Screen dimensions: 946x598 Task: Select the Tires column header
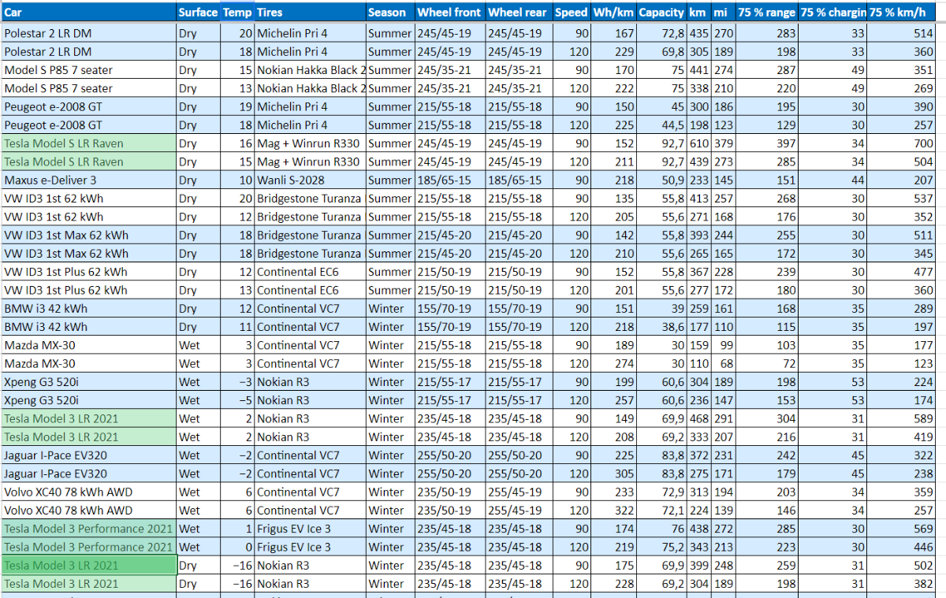(x=310, y=13)
